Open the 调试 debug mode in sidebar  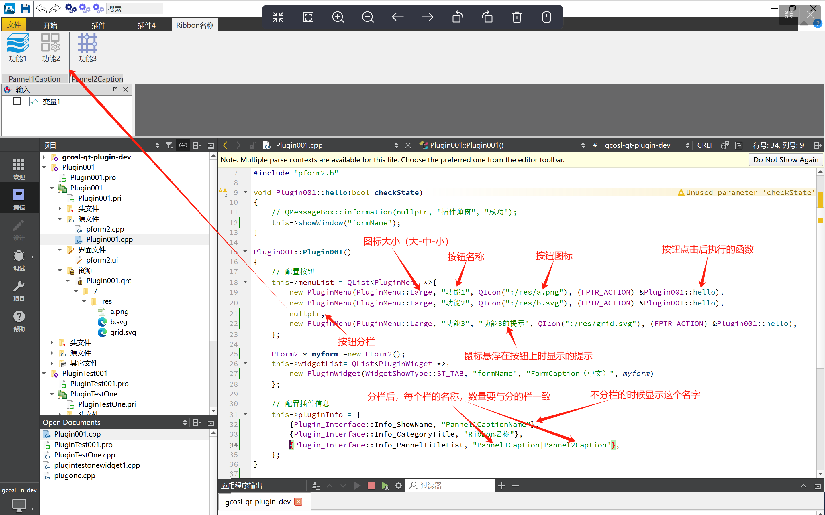(19, 260)
